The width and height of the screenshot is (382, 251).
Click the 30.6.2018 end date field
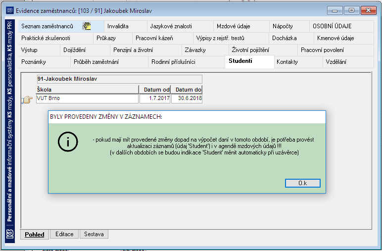point(187,99)
